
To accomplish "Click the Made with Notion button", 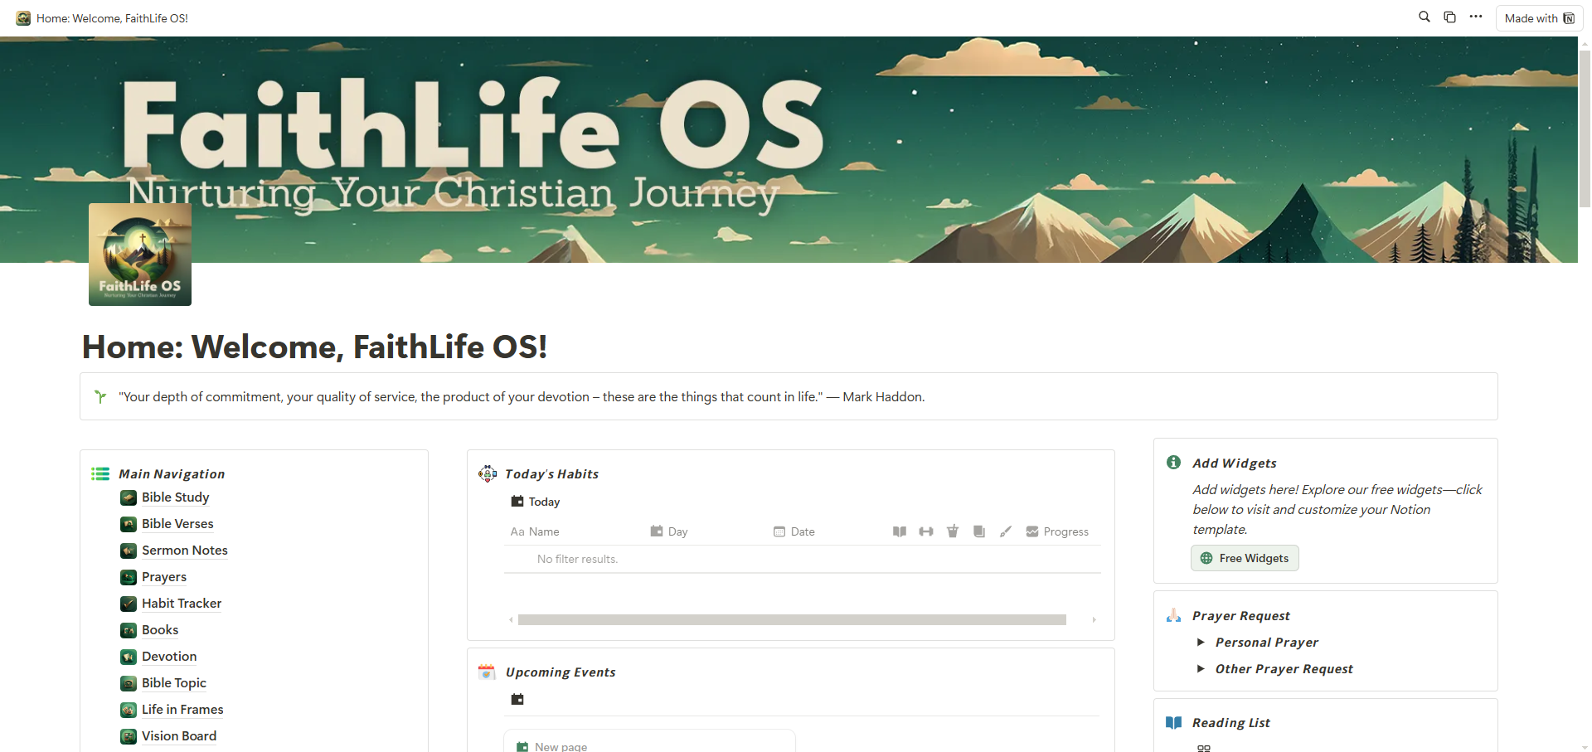I will (1539, 18).
